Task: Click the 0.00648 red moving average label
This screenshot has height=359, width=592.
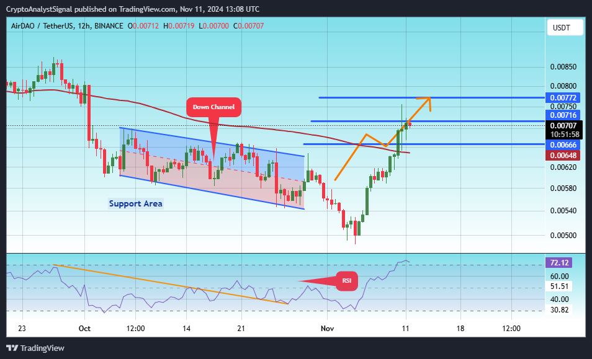Action: 563,156
